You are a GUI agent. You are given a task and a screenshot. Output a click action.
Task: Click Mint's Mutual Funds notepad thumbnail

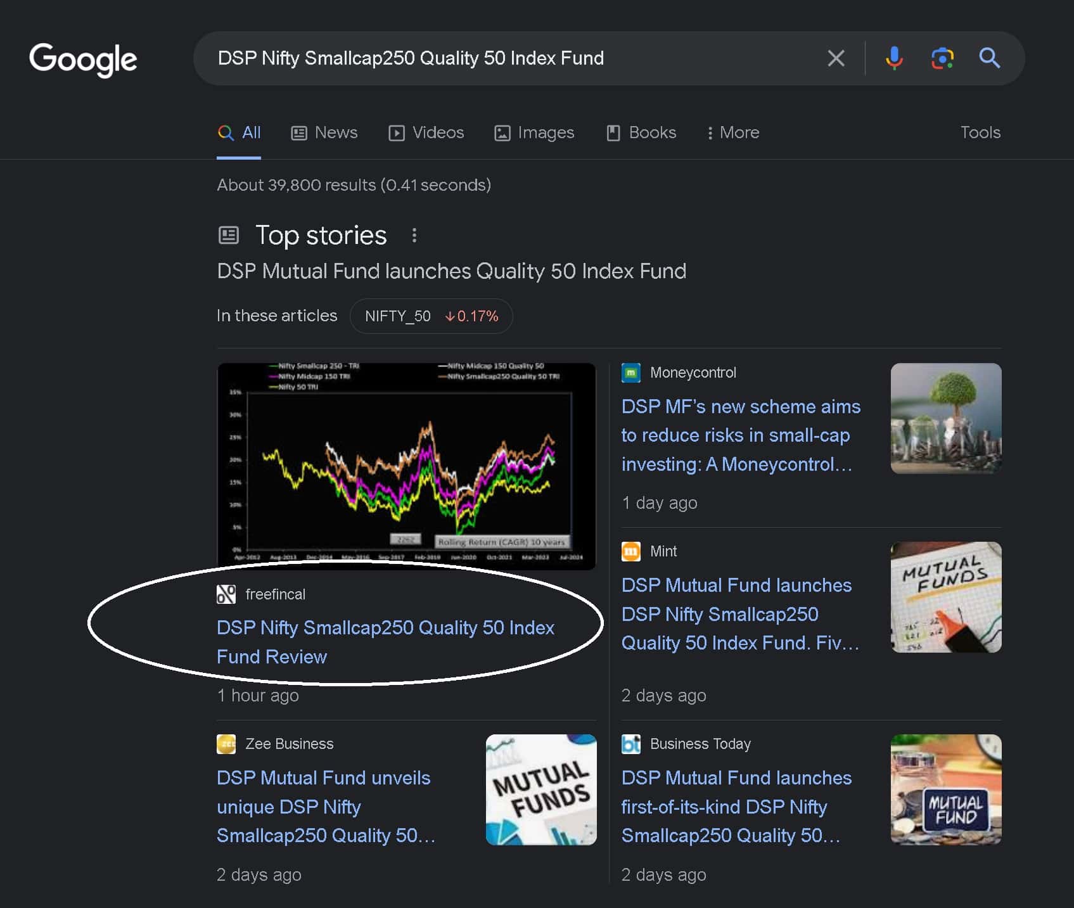[946, 597]
